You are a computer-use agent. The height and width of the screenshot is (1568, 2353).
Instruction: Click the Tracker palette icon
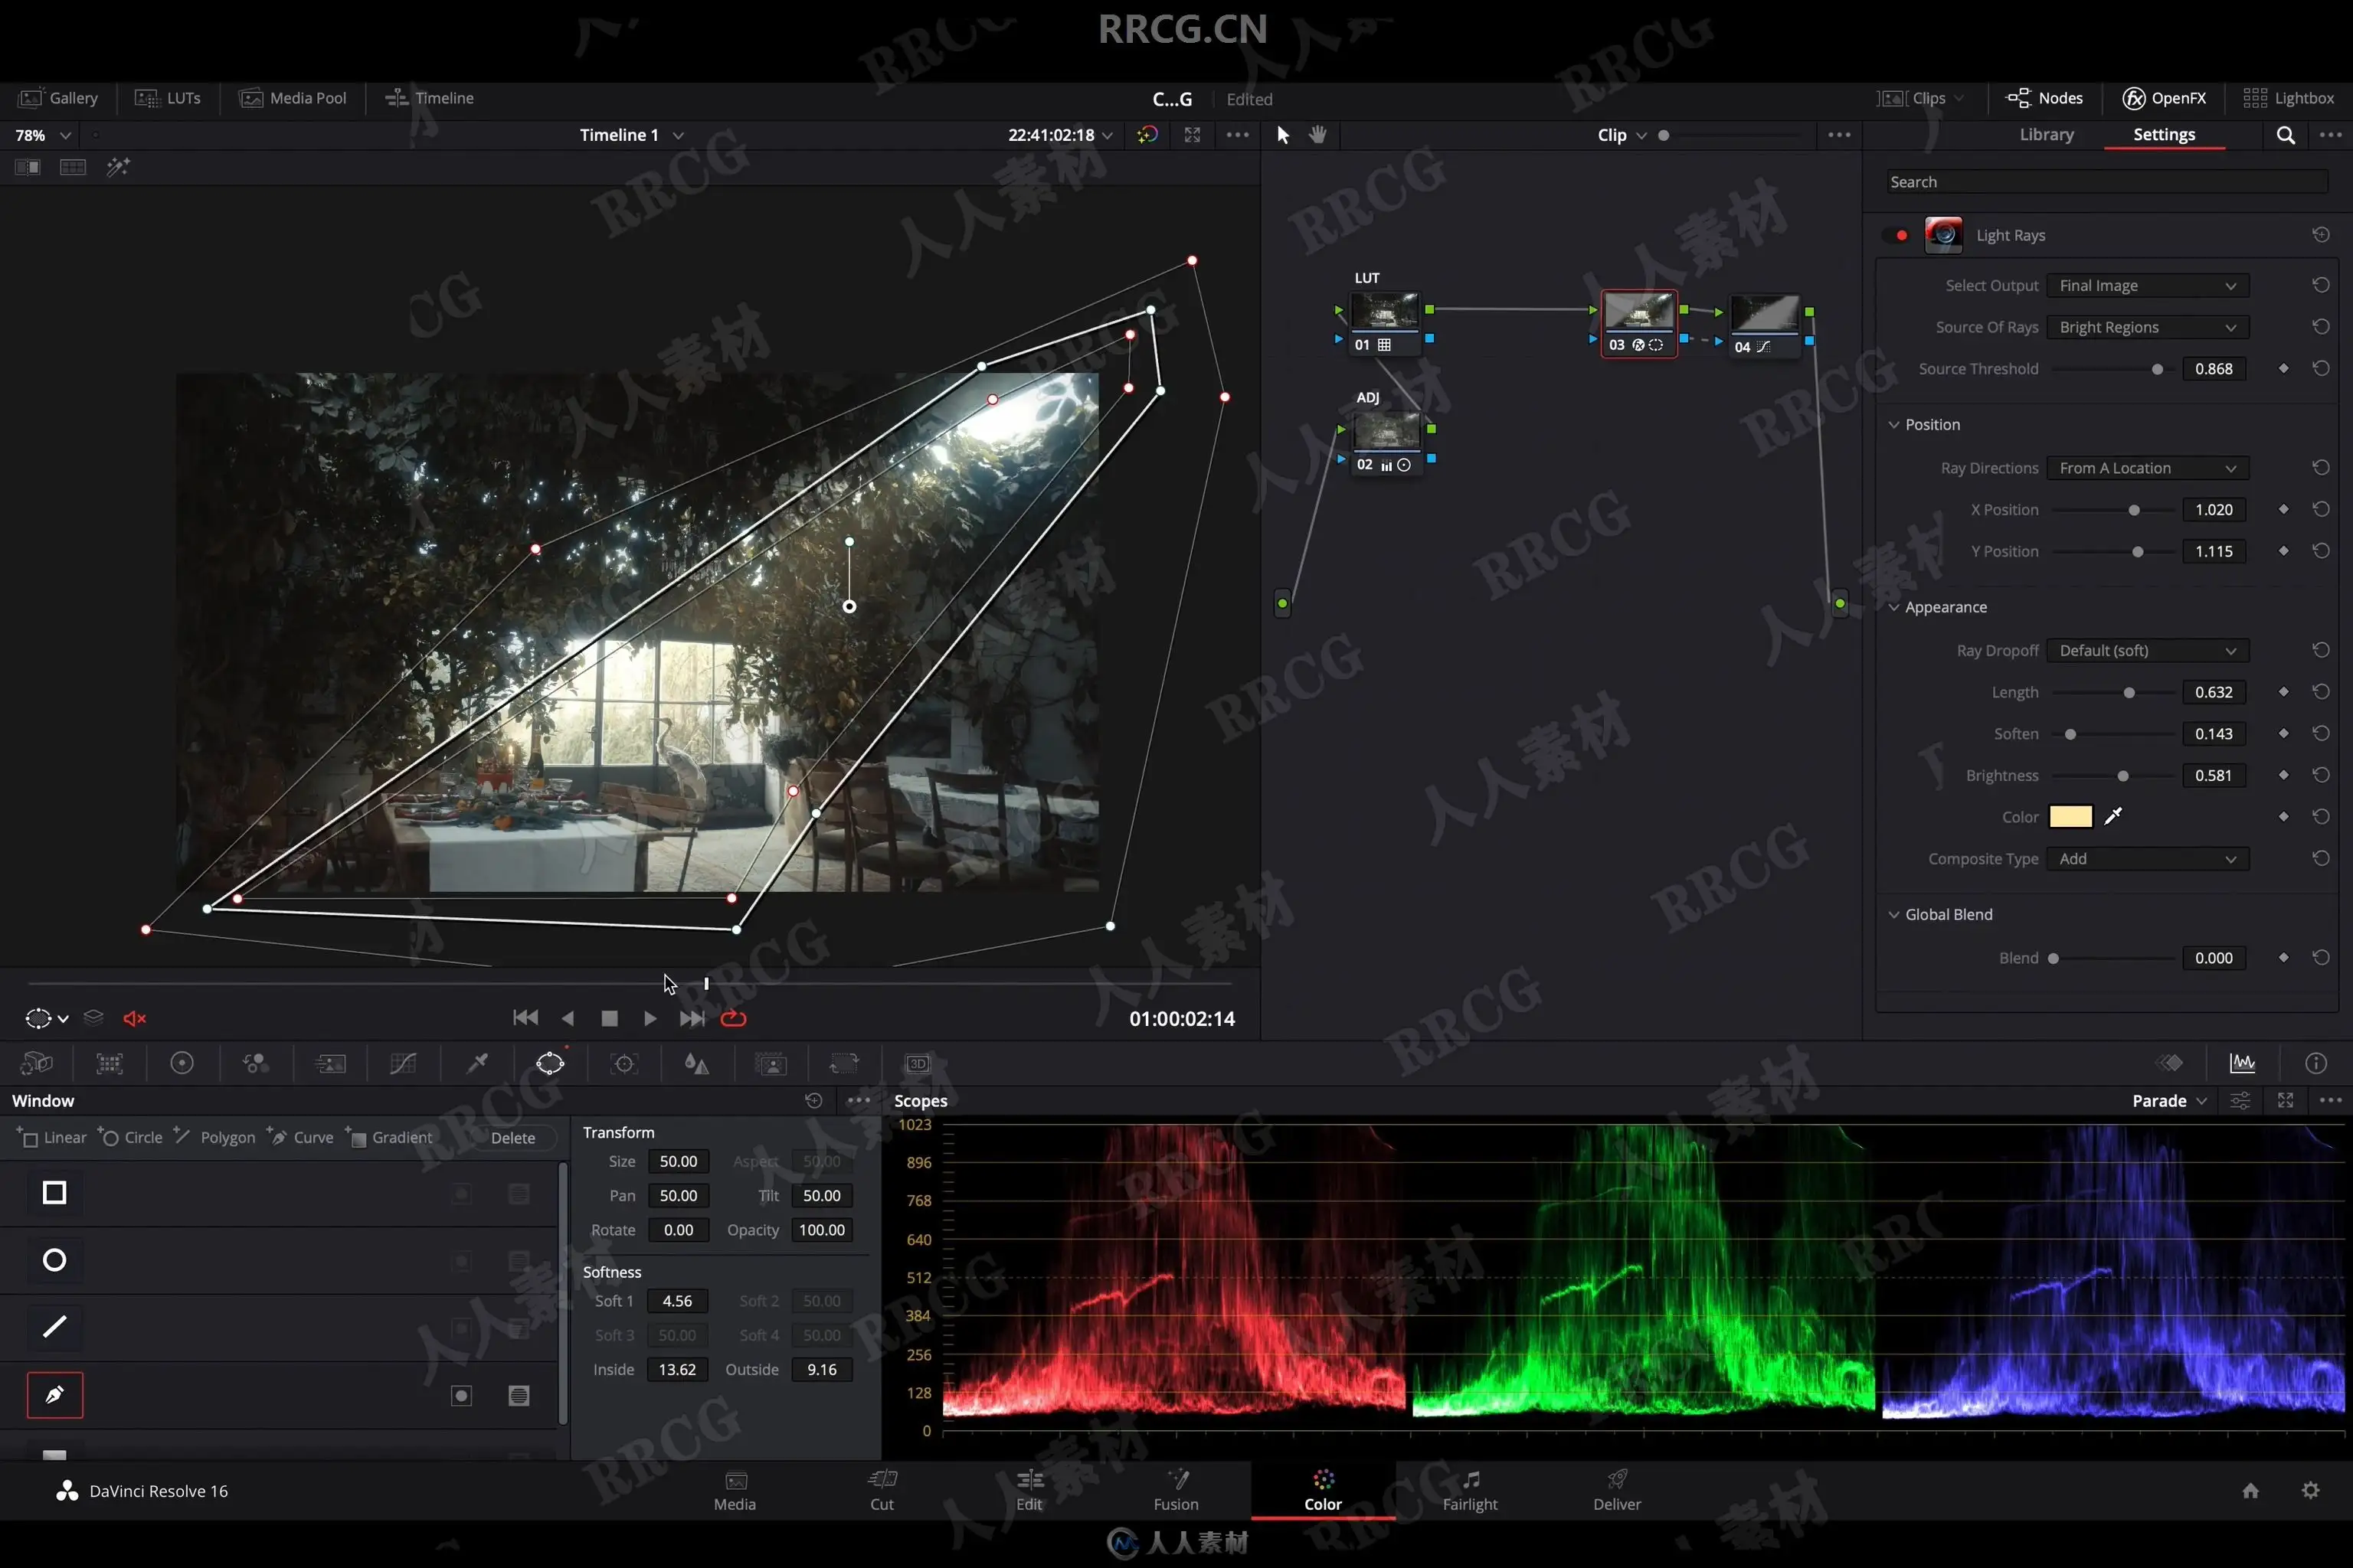(x=624, y=1063)
